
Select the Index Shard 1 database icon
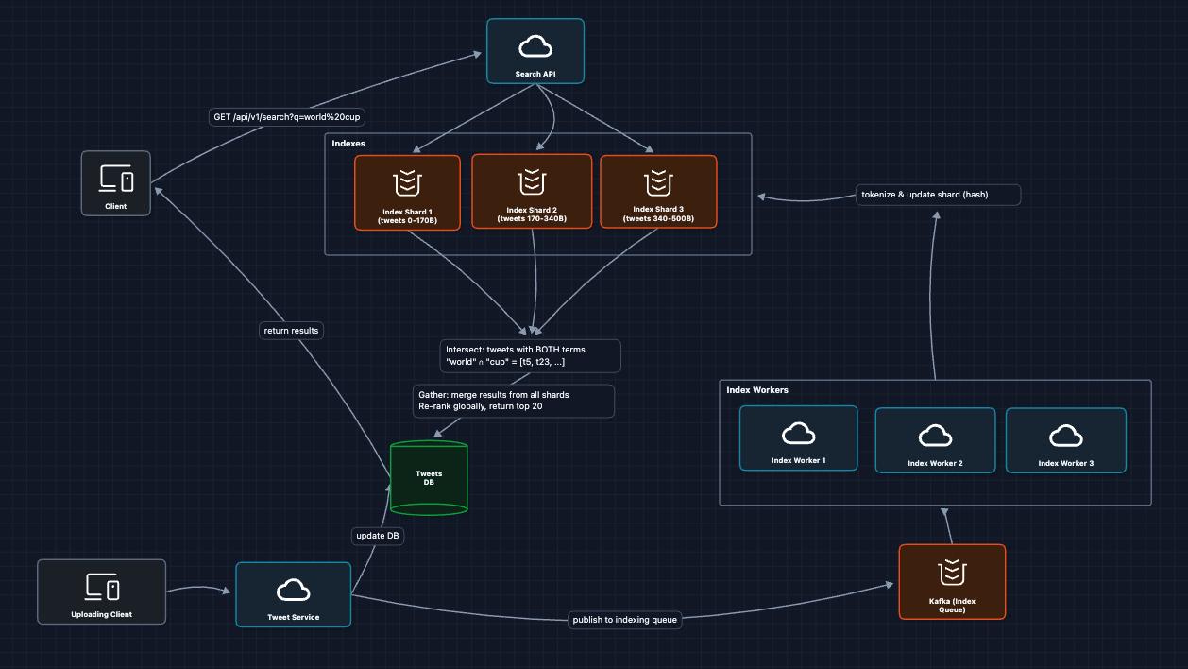(407, 180)
